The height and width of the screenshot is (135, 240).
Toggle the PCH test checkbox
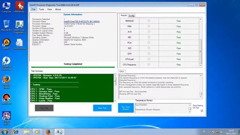point(149,42)
